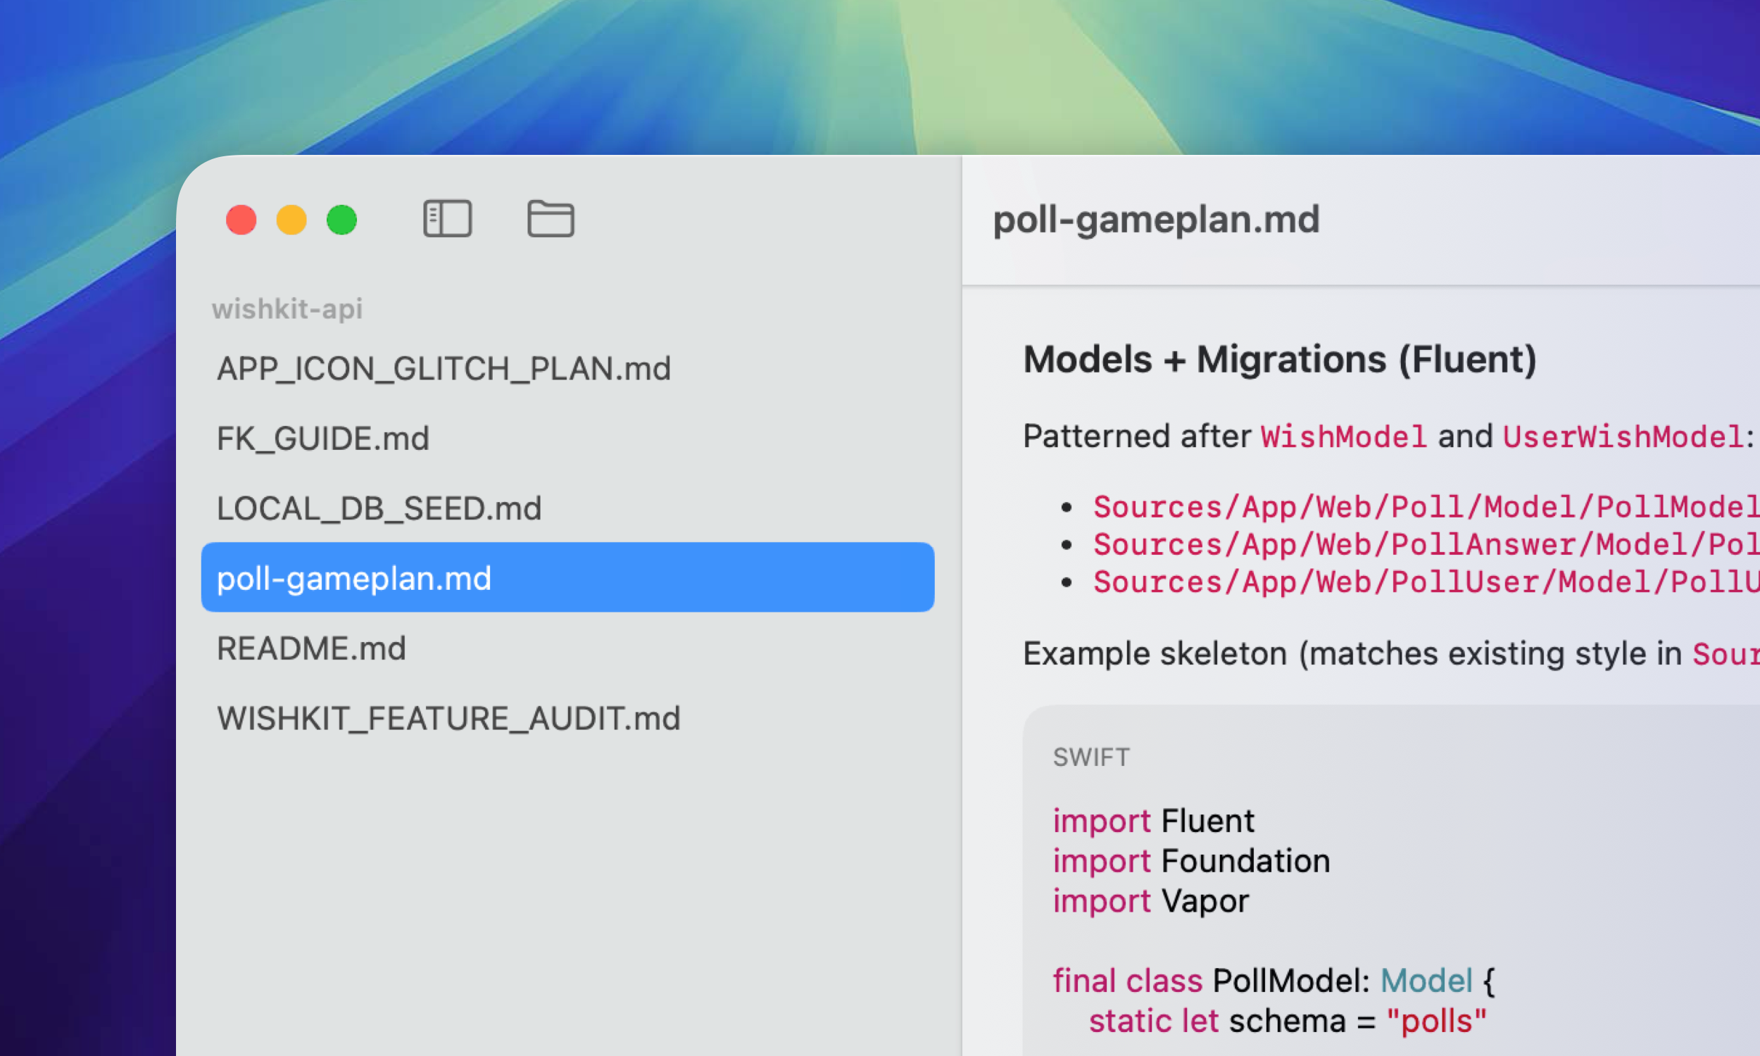Image resolution: width=1760 pixels, height=1056 pixels.
Task: Open the folder picker icon
Action: pos(551,219)
